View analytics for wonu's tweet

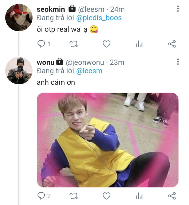point(139,196)
